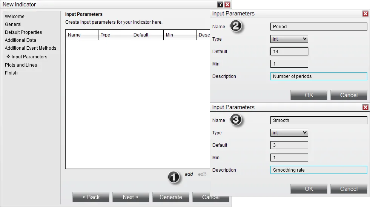Screen dimensions: 370x207
Task: Click Default field with value 3
Action: [x=289, y=145]
